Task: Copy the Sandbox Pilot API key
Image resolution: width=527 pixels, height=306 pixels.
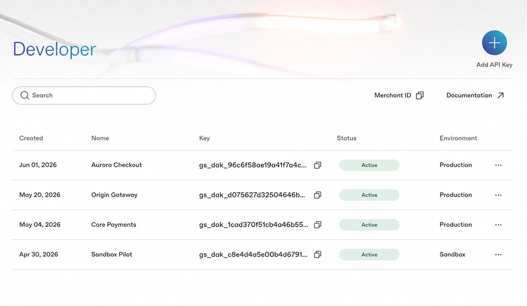Action: (x=317, y=255)
